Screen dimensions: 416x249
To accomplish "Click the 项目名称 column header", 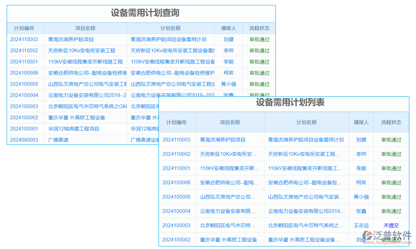I will click(86, 28).
